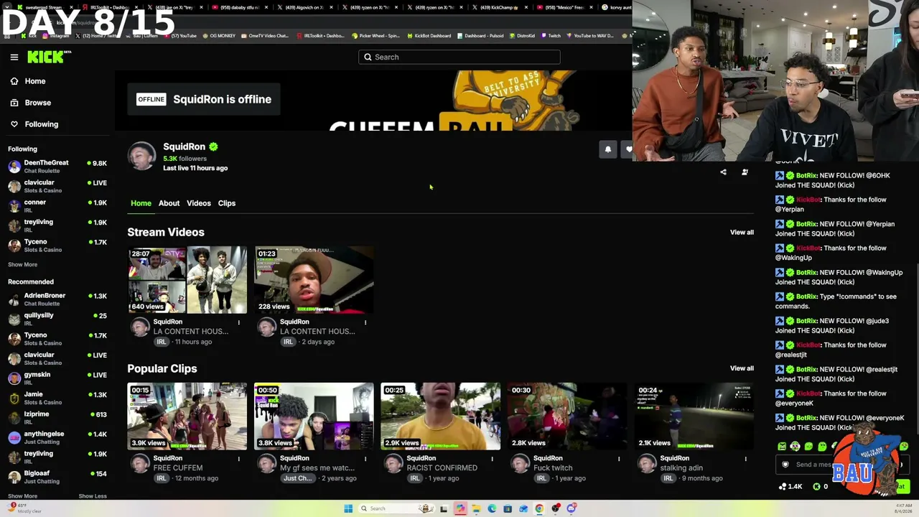This screenshot has height=517, width=919.
Task: Play RACIST CONFIRMED clip thumbnail
Action: pyautogui.click(x=441, y=416)
